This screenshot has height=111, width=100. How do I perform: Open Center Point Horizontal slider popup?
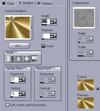(x=23, y=80)
